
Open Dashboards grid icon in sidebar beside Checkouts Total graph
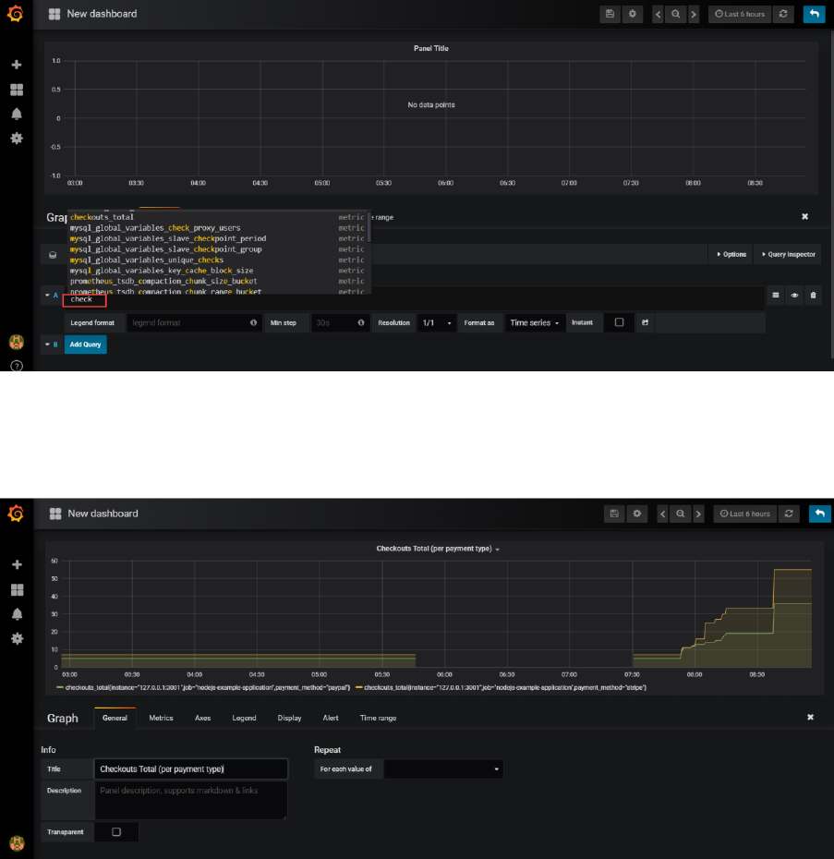click(17, 589)
